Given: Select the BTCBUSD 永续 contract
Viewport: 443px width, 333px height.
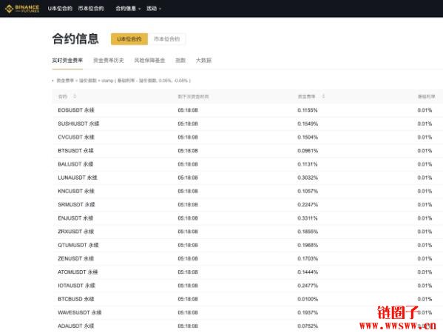Looking at the screenshot, I should coord(76,299).
